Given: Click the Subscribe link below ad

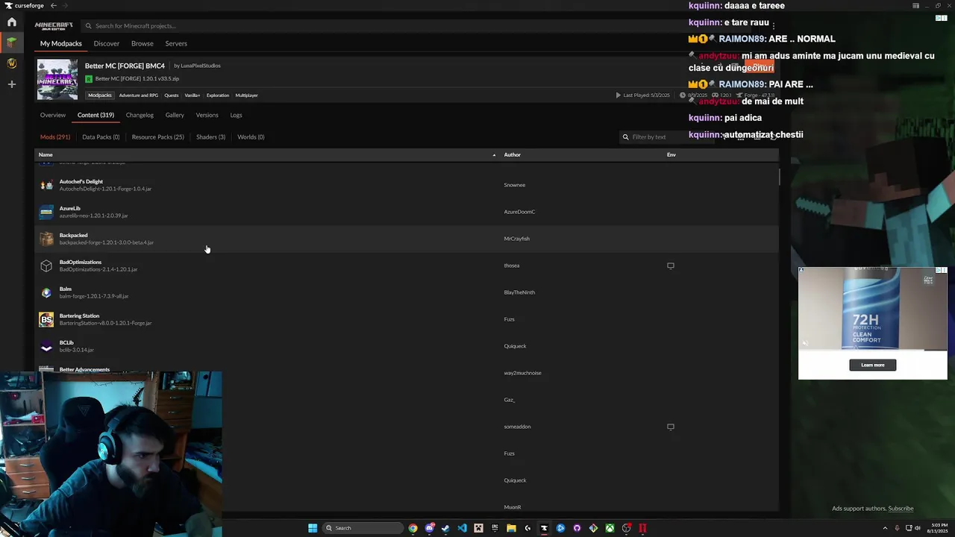Looking at the screenshot, I should tap(901, 509).
